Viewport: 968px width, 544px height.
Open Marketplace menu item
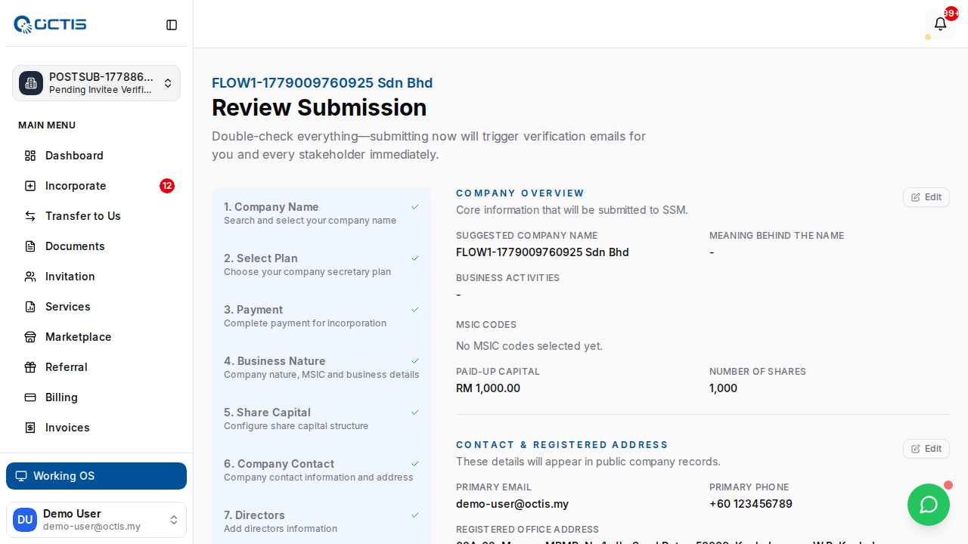pyautogui.click(x=96, y=337)
